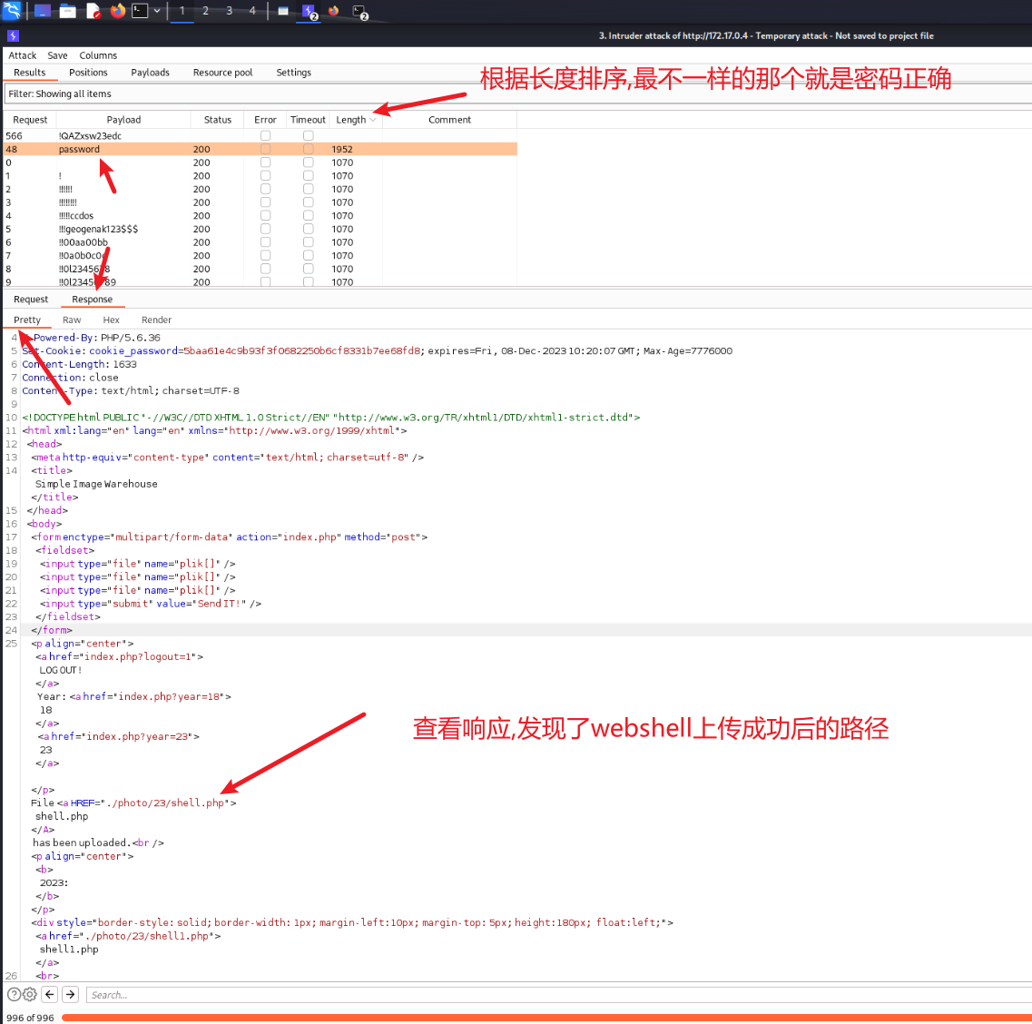
Task: Click the attack progress bar
Action: pos(545,1018)
